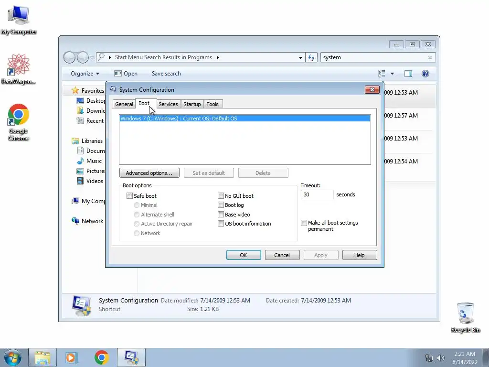This screenshot has height=367, width=489.
Task: Clear the search box with the X
Action: tap(430, 58)
